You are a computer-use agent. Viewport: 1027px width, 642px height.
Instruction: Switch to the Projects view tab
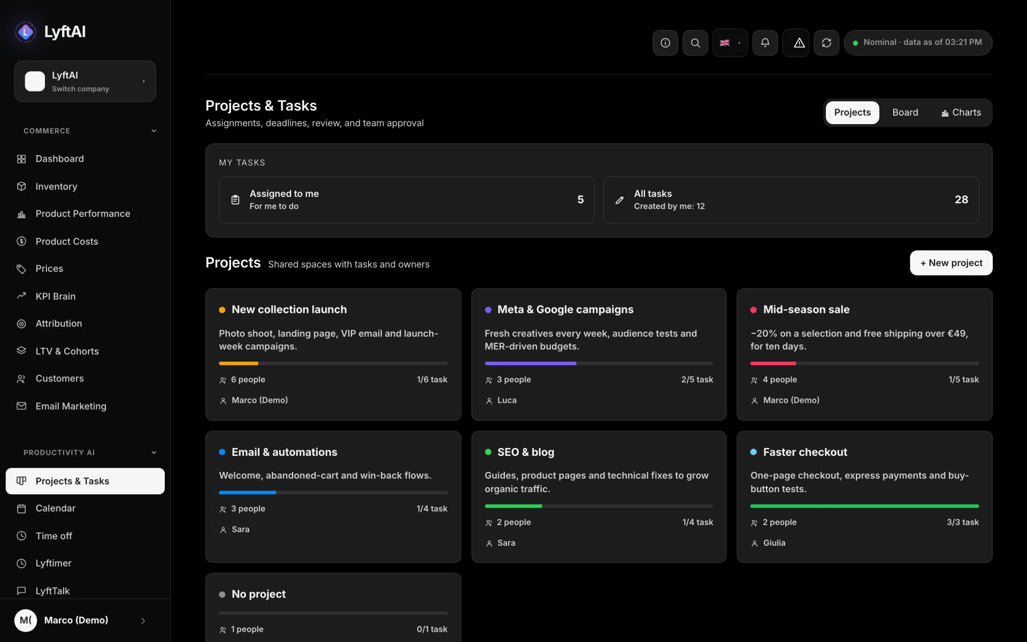(852, 113)
